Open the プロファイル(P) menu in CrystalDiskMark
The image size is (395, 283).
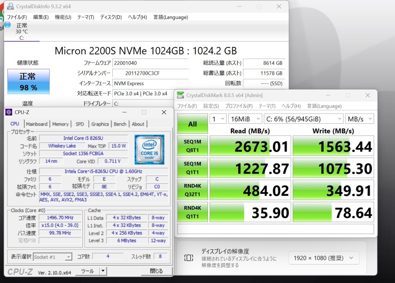point(239,106)
